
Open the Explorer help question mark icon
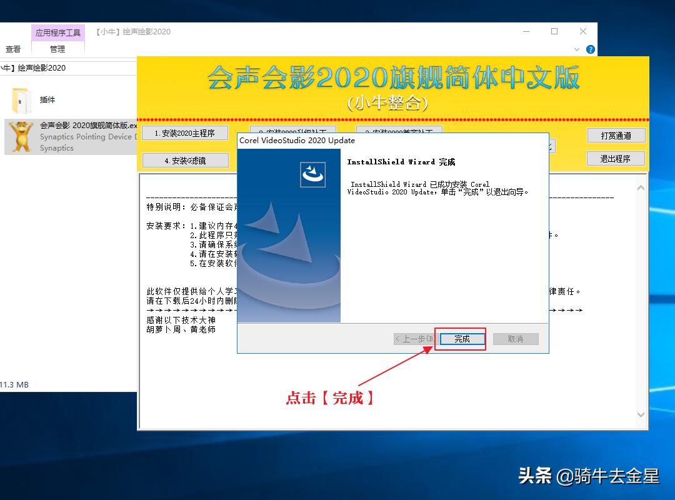pos(591,49)
